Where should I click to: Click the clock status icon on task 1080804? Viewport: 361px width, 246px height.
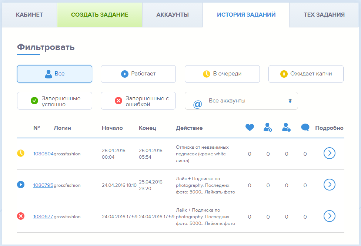click(x=20, y=154)
